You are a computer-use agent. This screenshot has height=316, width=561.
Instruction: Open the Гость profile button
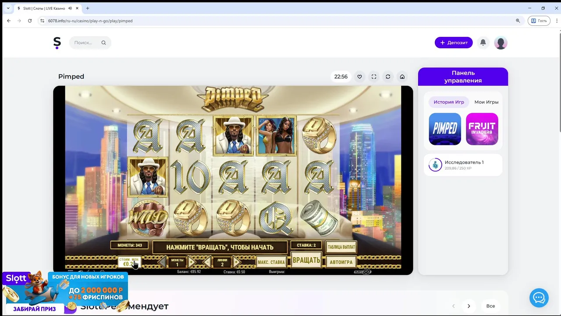pyautogui.click(x=539, y=21)
